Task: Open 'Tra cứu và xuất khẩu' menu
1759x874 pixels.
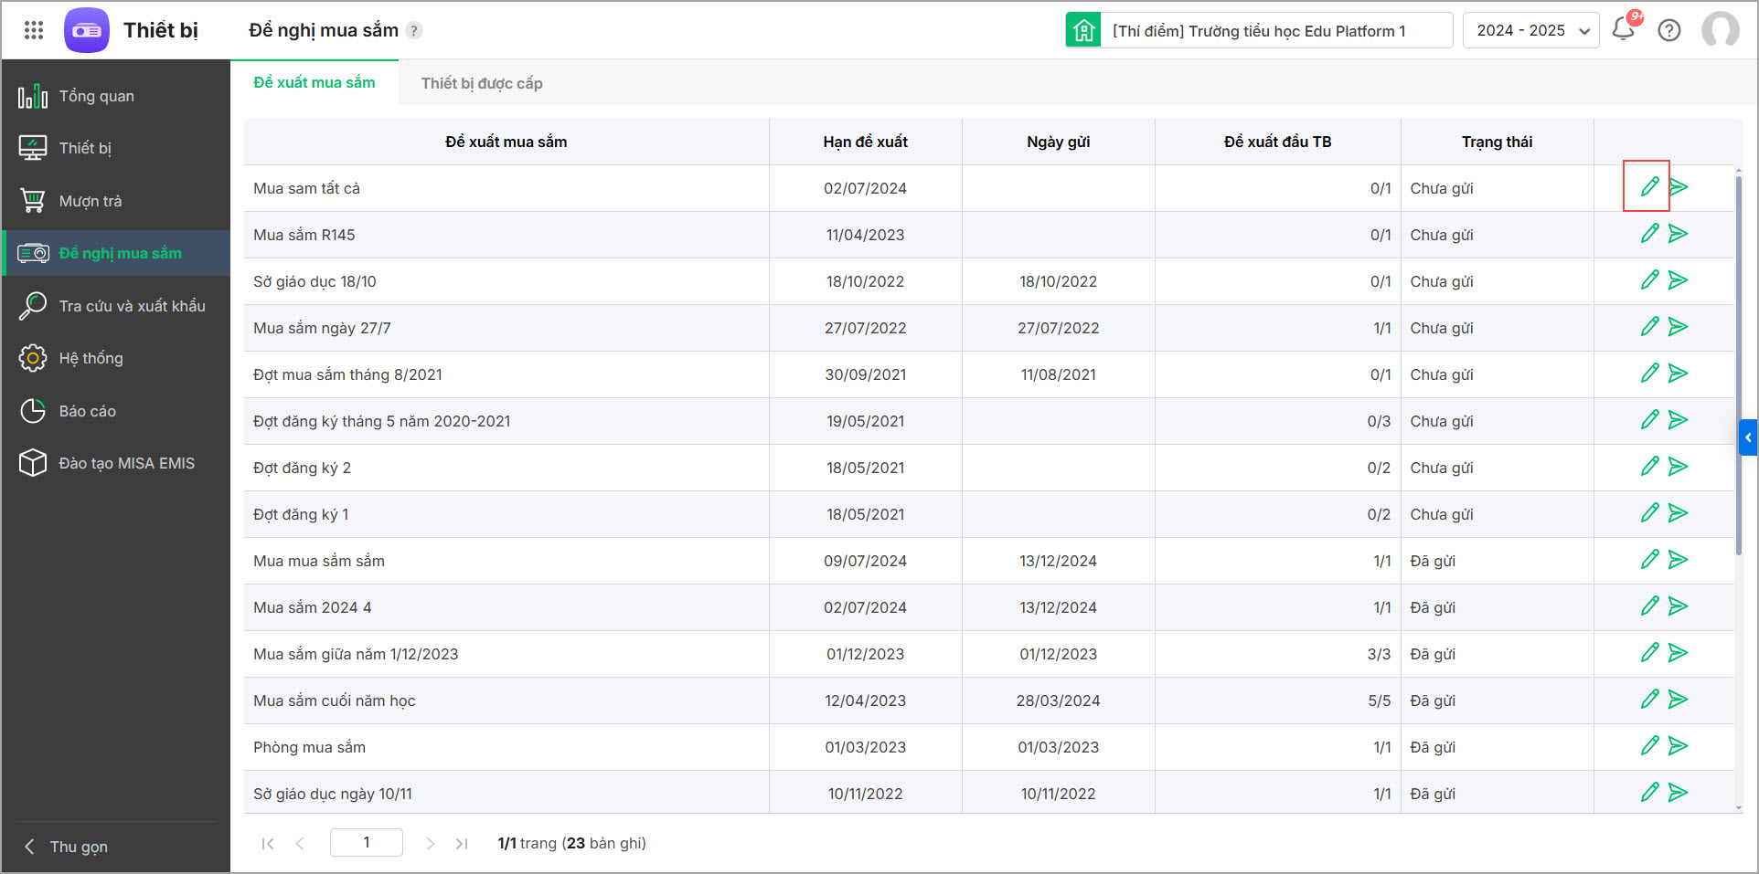Action: [x=132, y=306]
